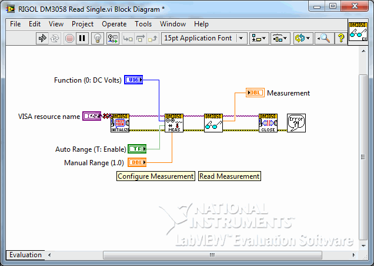Click vertical scrollbar down arrow
374x266 pixels.
363,245
